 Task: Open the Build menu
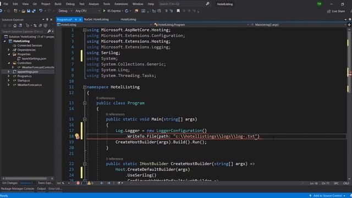(x=58, y=4)
